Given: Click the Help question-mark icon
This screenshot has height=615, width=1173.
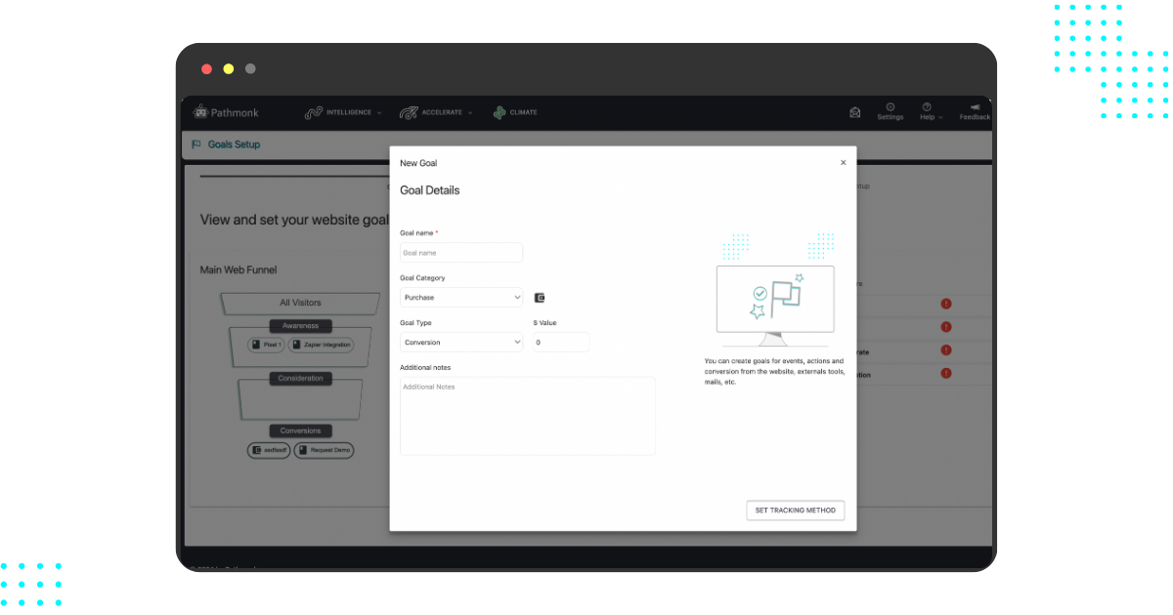Looking at the screenshot, I should coord(926,106).
